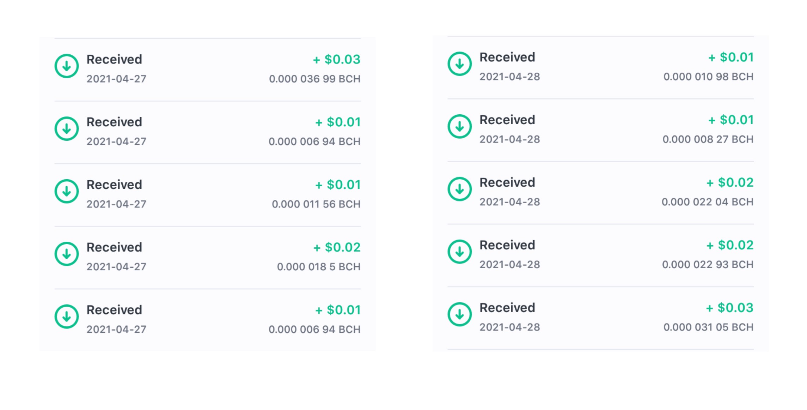The width and height of the screenshot is (807, 410).
Task: Click the received icon beside 0.000 011 56 BCH
Action: point(66,191)
